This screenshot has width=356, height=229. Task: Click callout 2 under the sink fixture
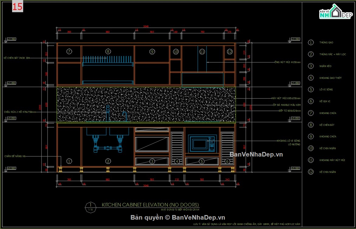point(108,161)
